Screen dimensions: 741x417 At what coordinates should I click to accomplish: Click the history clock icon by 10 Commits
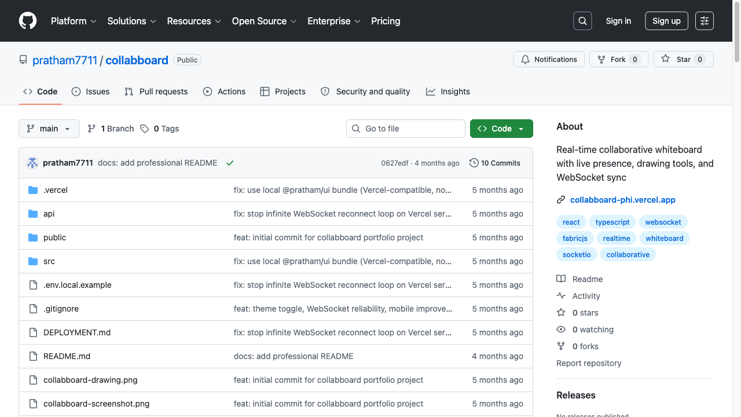[x=474, y=163]
